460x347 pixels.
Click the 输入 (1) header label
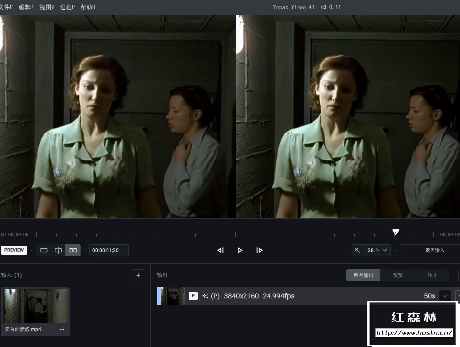(11, 275)
